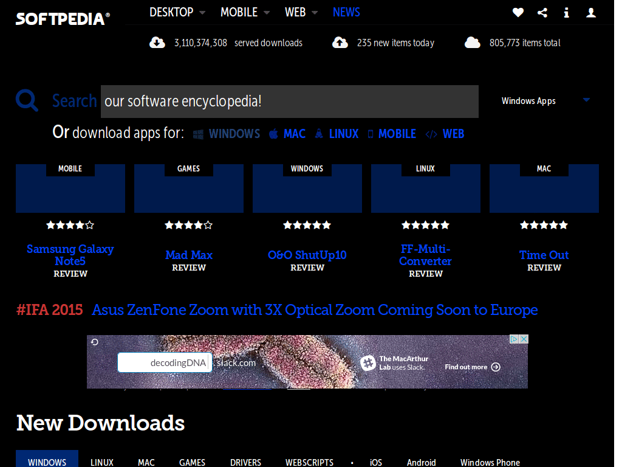Rate Samsung Galaxy Note5 five stars

90,225
